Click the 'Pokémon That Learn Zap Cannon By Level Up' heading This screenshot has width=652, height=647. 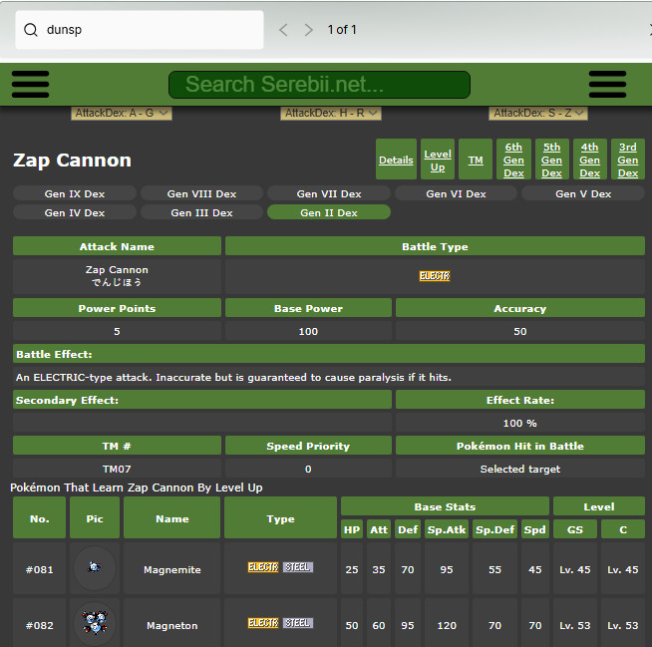click(137, 487)
